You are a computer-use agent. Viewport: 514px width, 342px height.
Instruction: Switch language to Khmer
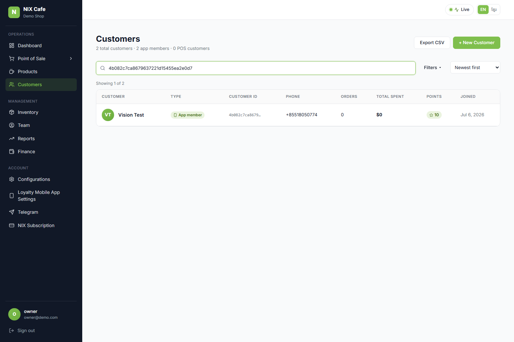pos(494,10)
